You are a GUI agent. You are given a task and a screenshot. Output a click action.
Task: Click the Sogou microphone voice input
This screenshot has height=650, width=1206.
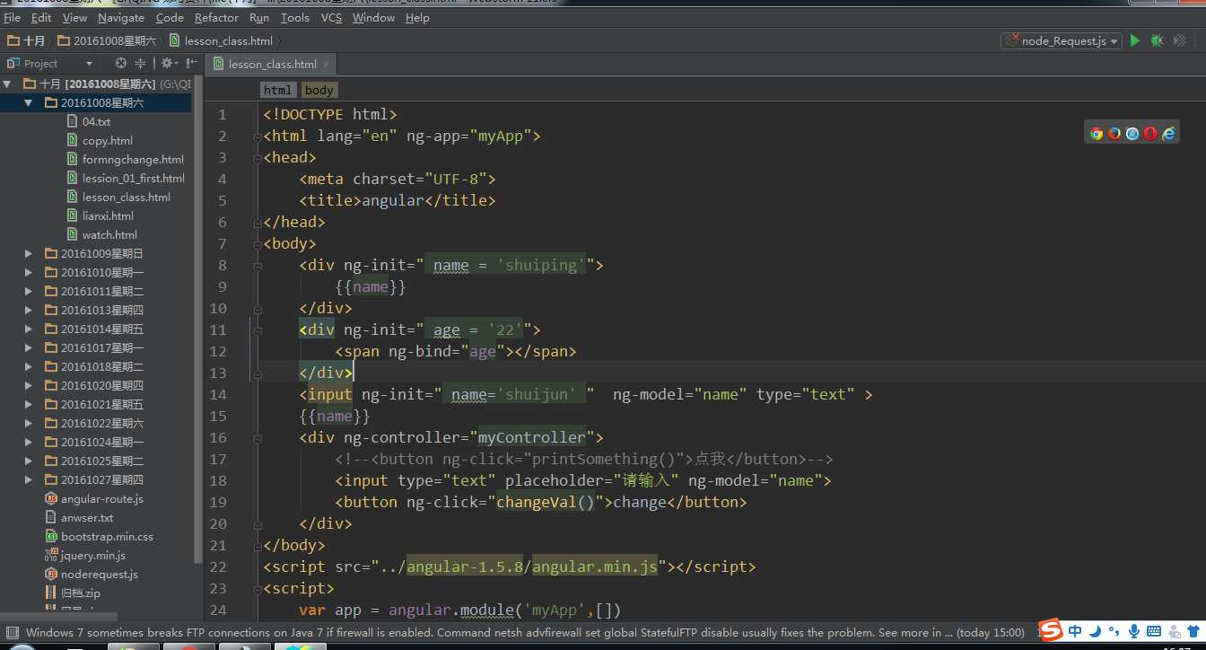pyautogui.click(x=1134, y=631)
